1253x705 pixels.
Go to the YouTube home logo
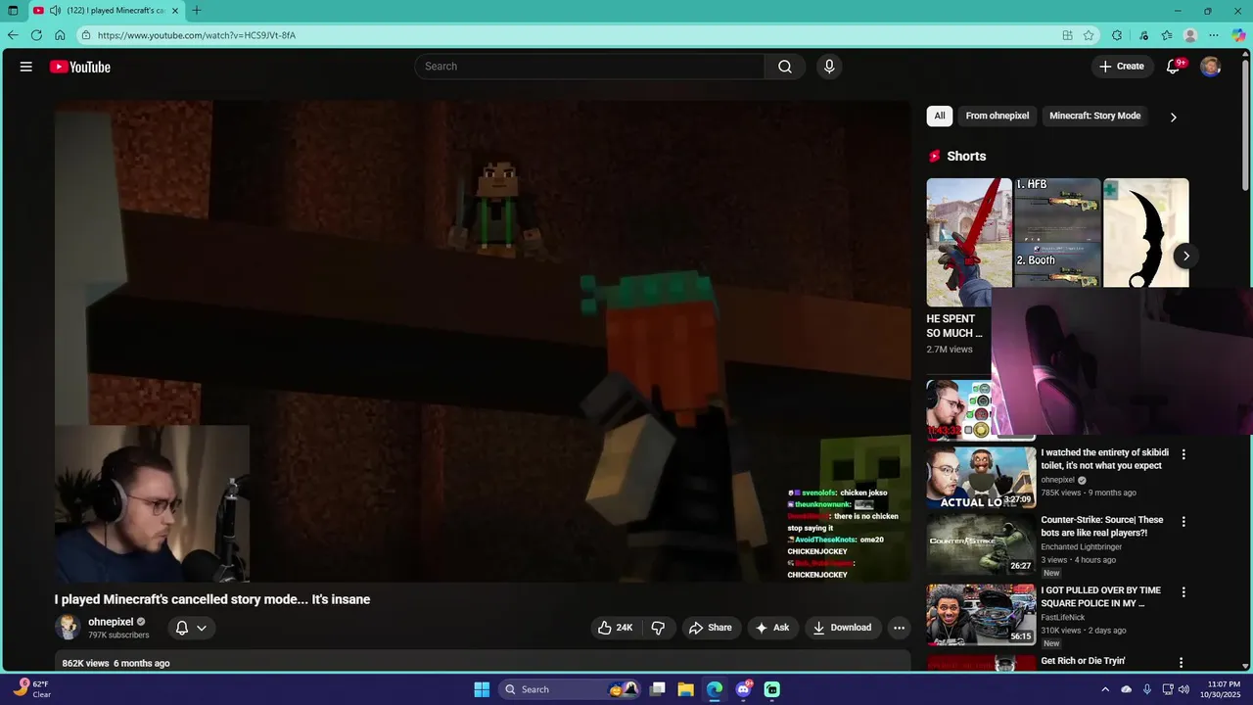pos(80,67)
